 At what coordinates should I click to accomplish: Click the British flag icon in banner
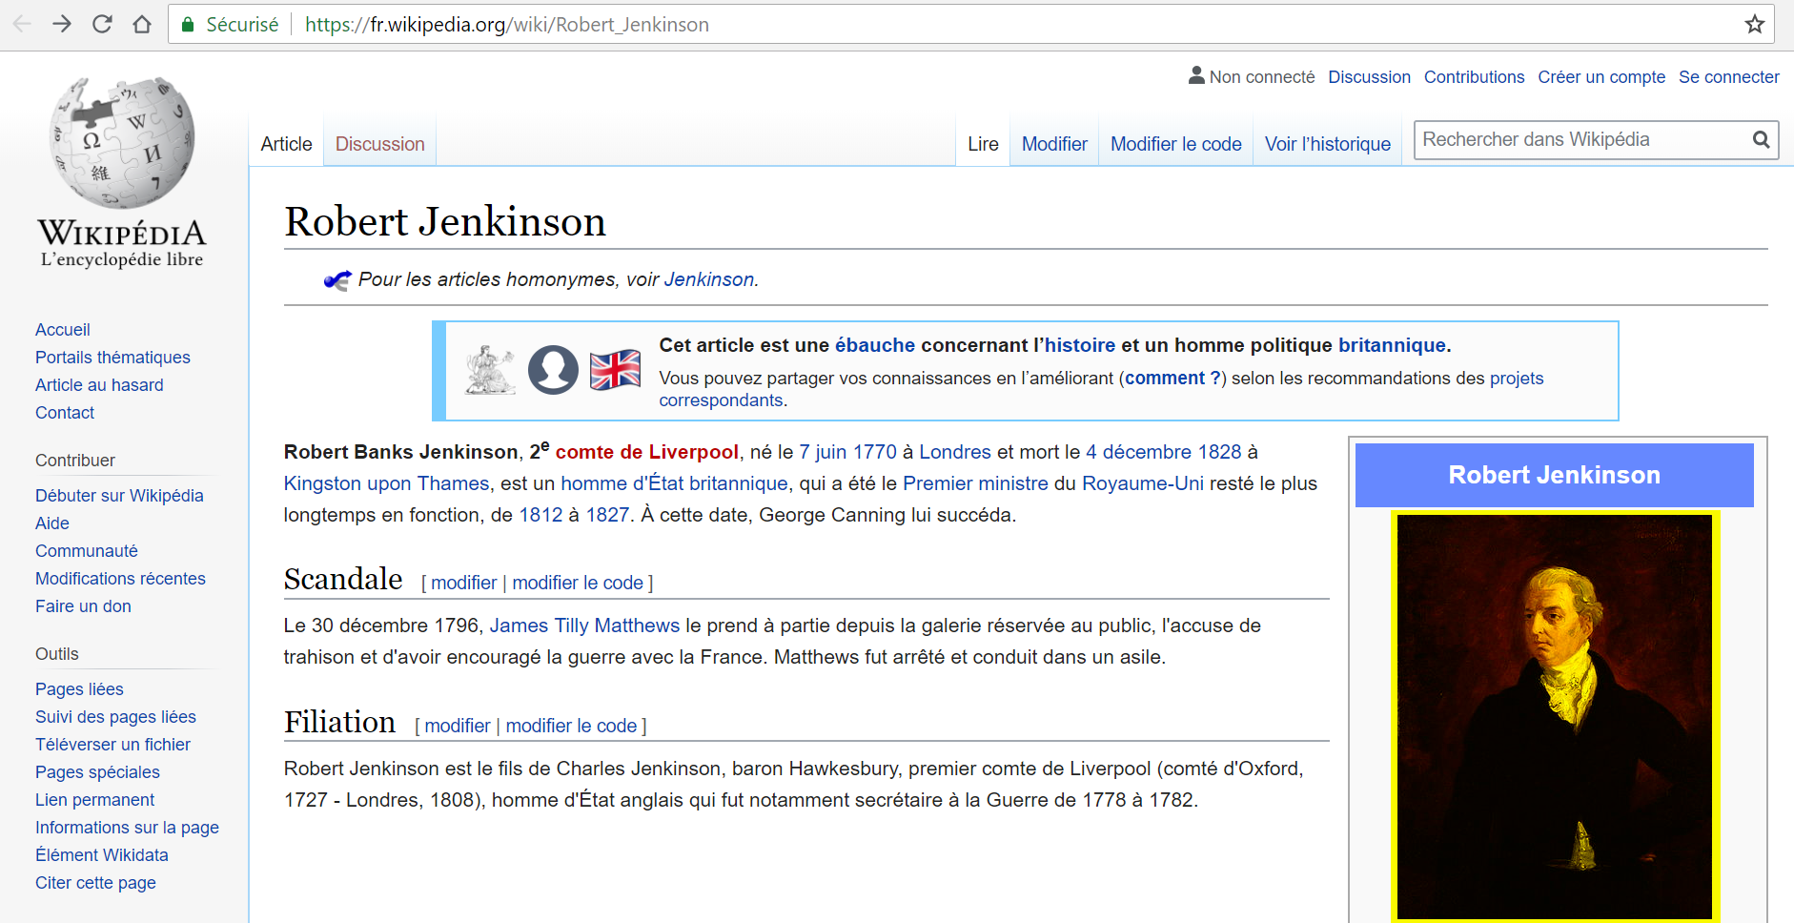615,370
